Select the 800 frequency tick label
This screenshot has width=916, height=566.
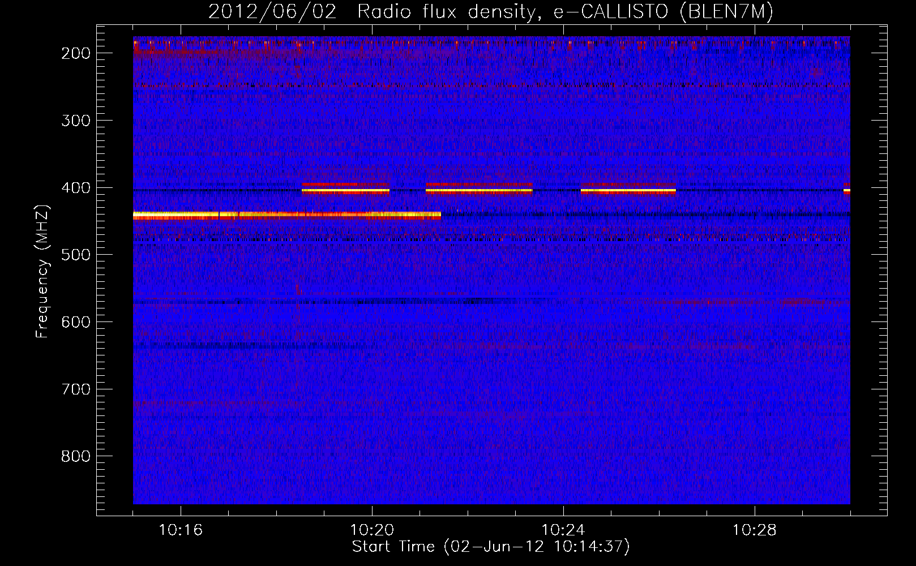[76, 456]
